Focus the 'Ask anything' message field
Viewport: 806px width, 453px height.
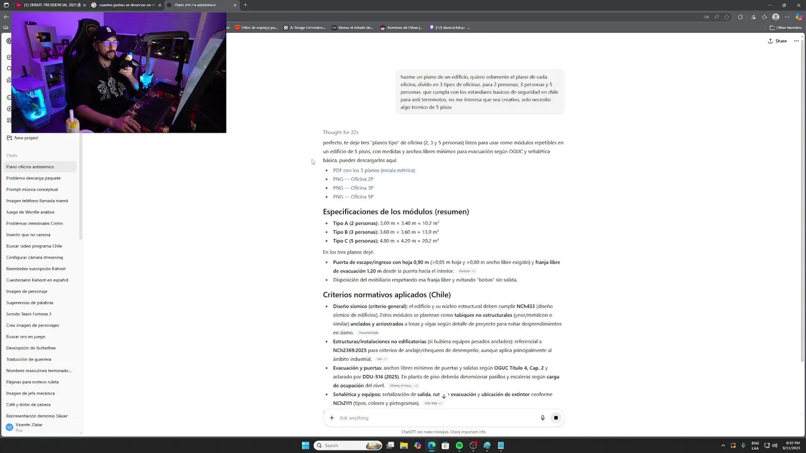point(436,418)
